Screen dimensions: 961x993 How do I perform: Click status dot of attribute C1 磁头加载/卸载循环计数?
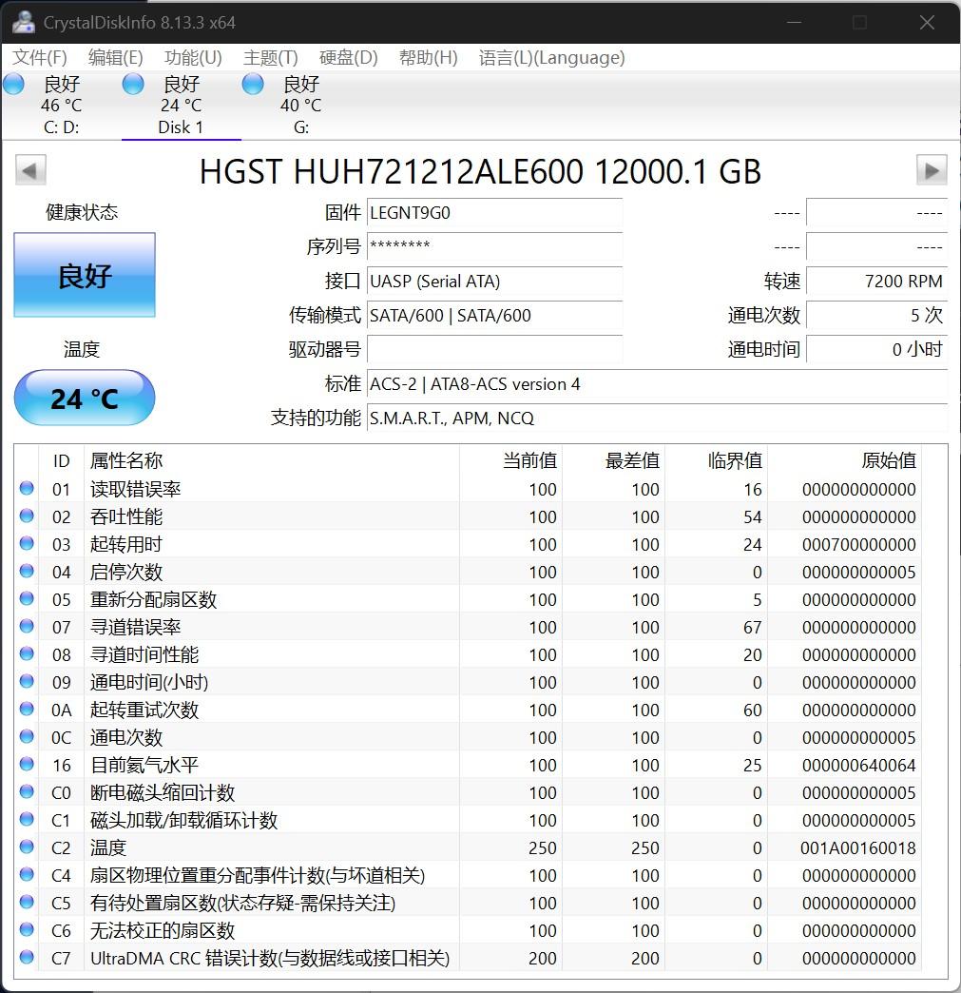[27, 819]
